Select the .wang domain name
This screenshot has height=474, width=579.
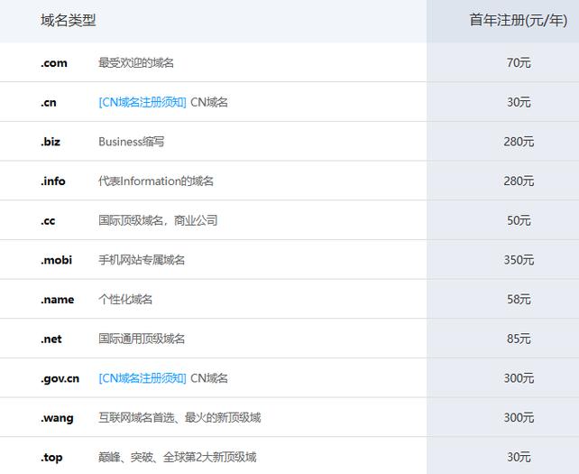click(x=57, y=419)
